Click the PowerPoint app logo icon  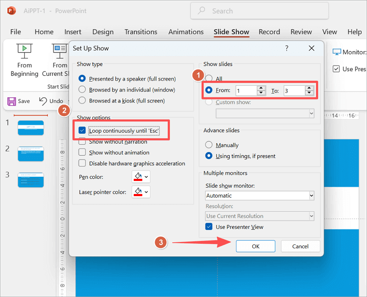tap(12, 11)
